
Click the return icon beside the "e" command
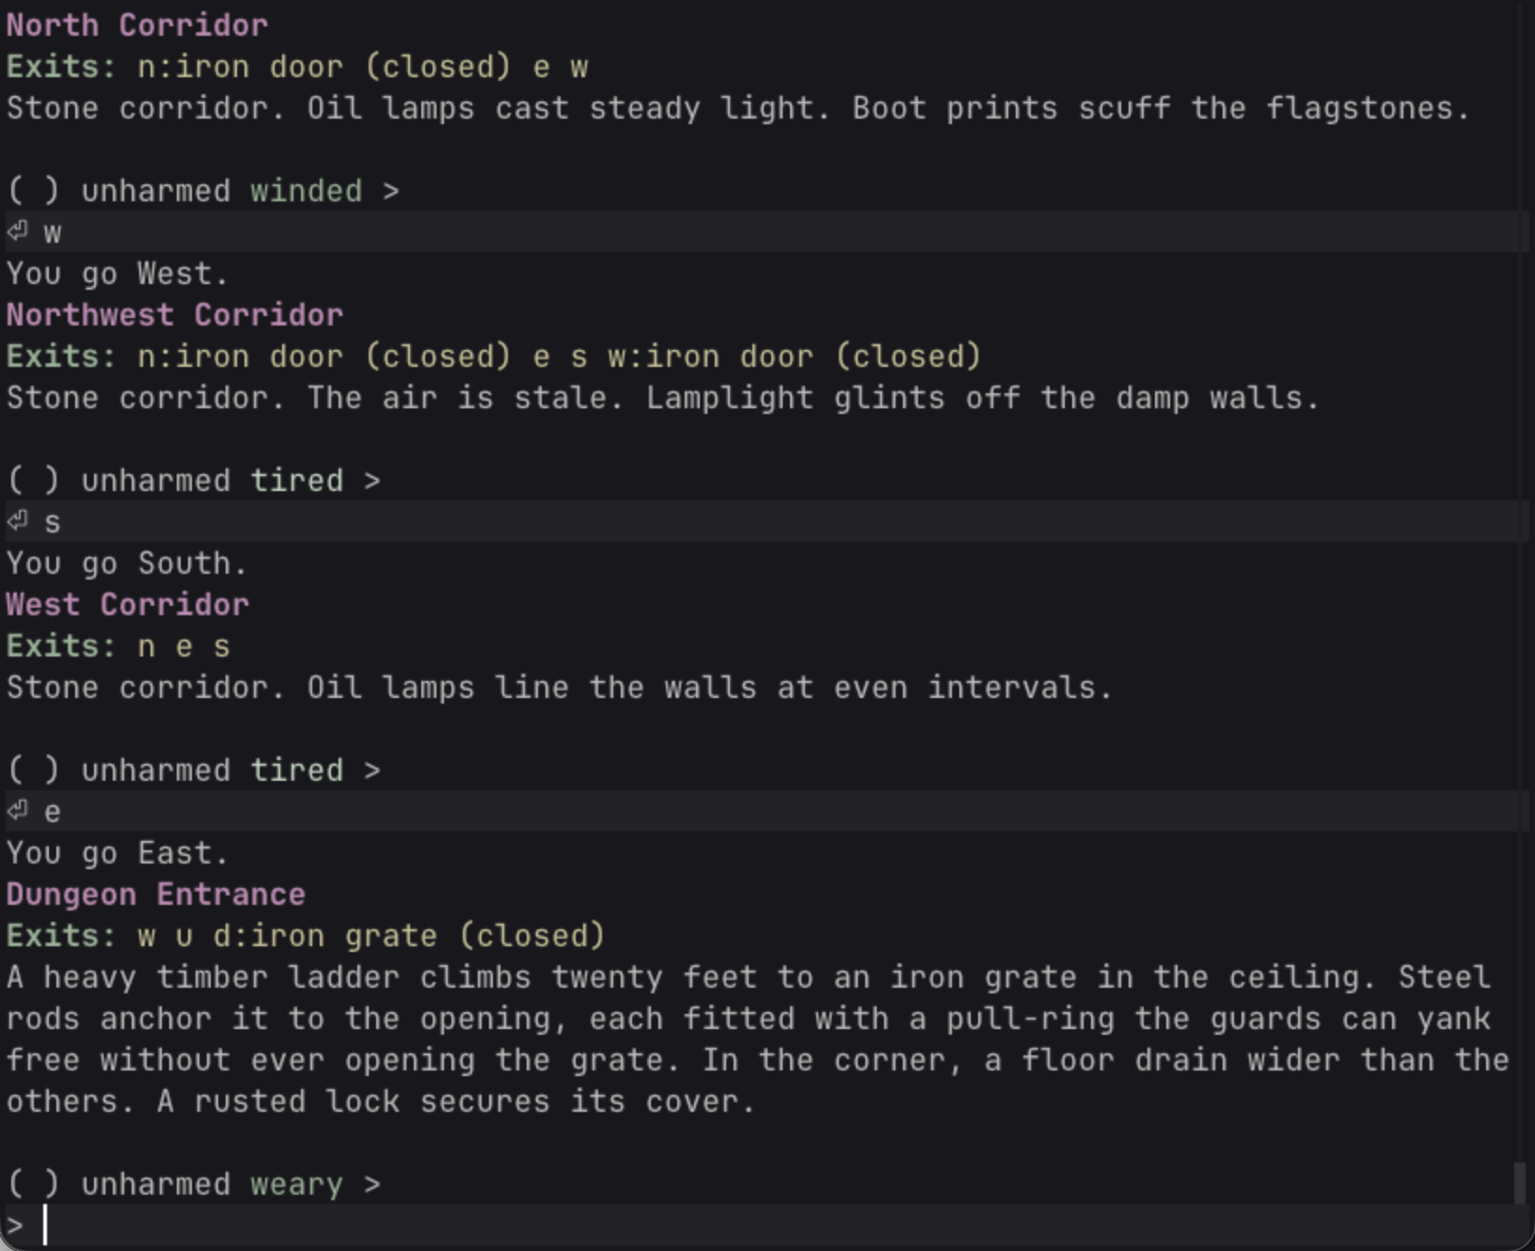[x=18, y=811]
